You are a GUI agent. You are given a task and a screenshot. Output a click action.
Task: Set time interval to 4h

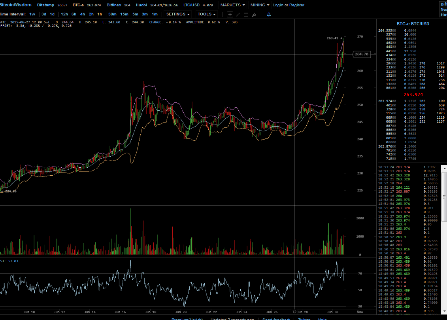[x=82, y=14]
